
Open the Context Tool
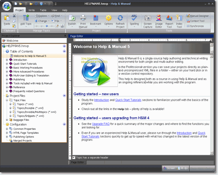tap(195, 21)
